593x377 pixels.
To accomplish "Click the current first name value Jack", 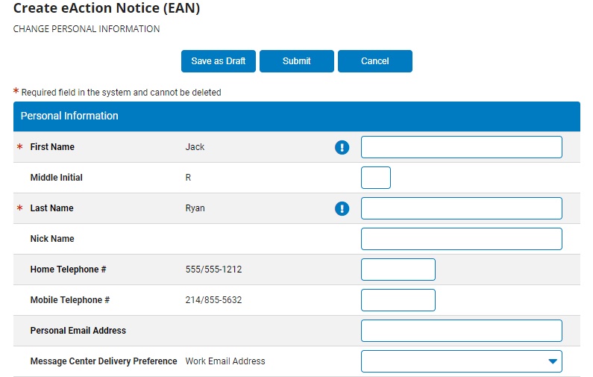I will [x=195, y=147].
